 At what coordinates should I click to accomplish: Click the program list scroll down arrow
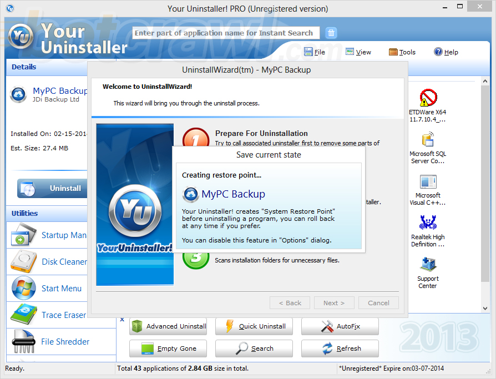pos(485,309)
